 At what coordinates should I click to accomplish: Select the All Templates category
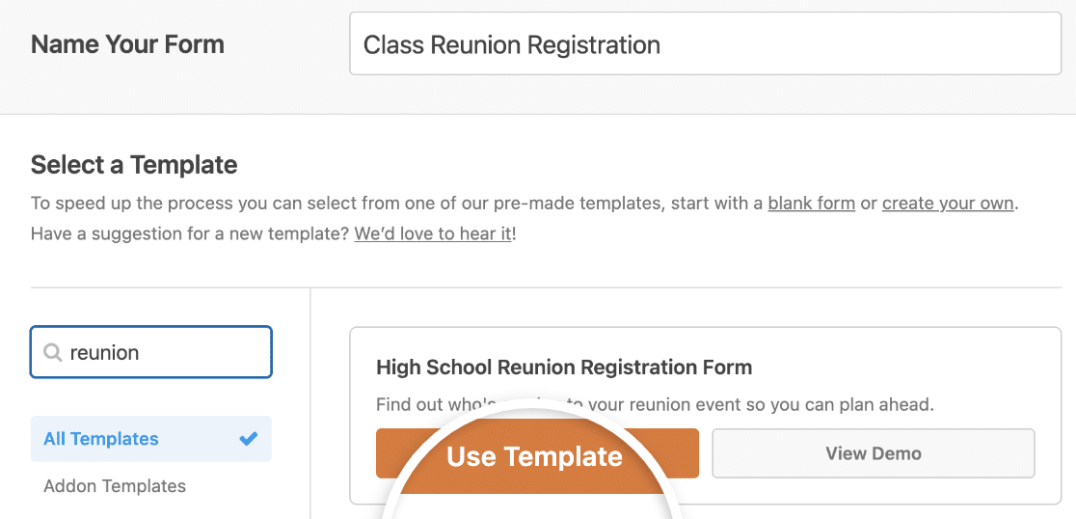(151, 439)
